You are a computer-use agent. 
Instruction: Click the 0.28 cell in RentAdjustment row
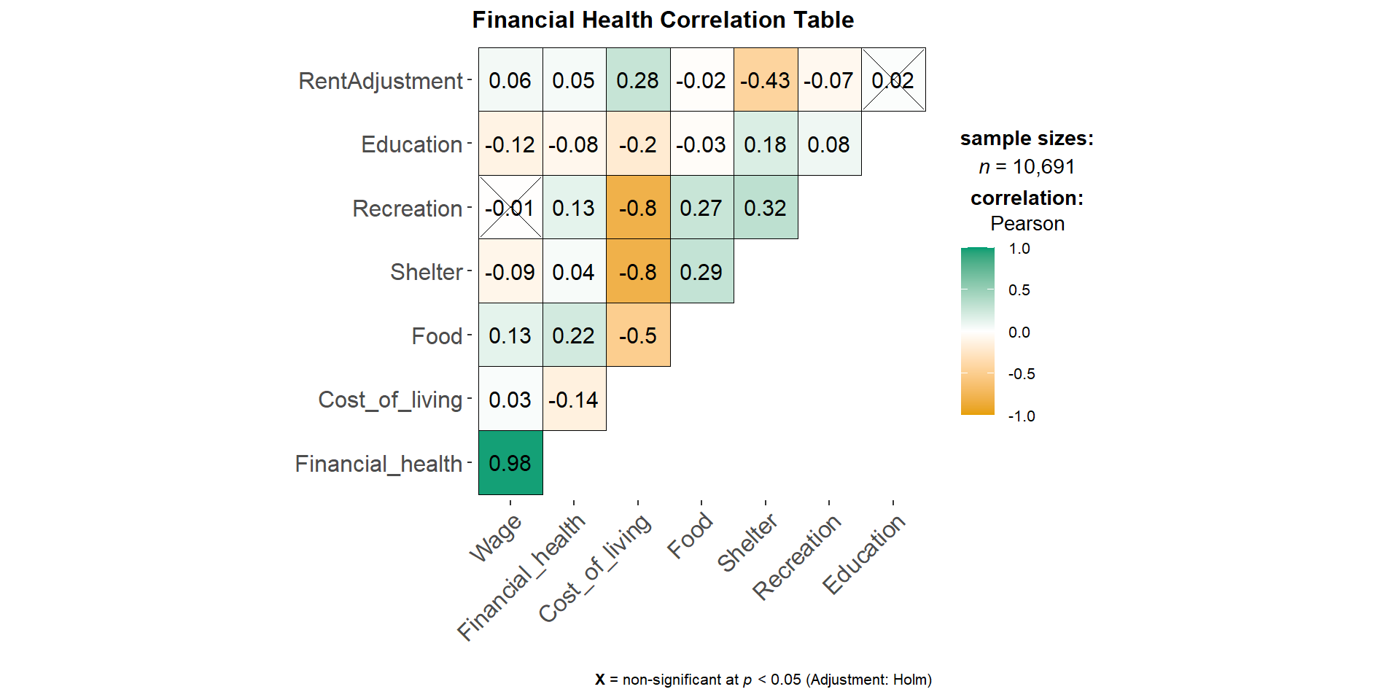click(637, 80)
